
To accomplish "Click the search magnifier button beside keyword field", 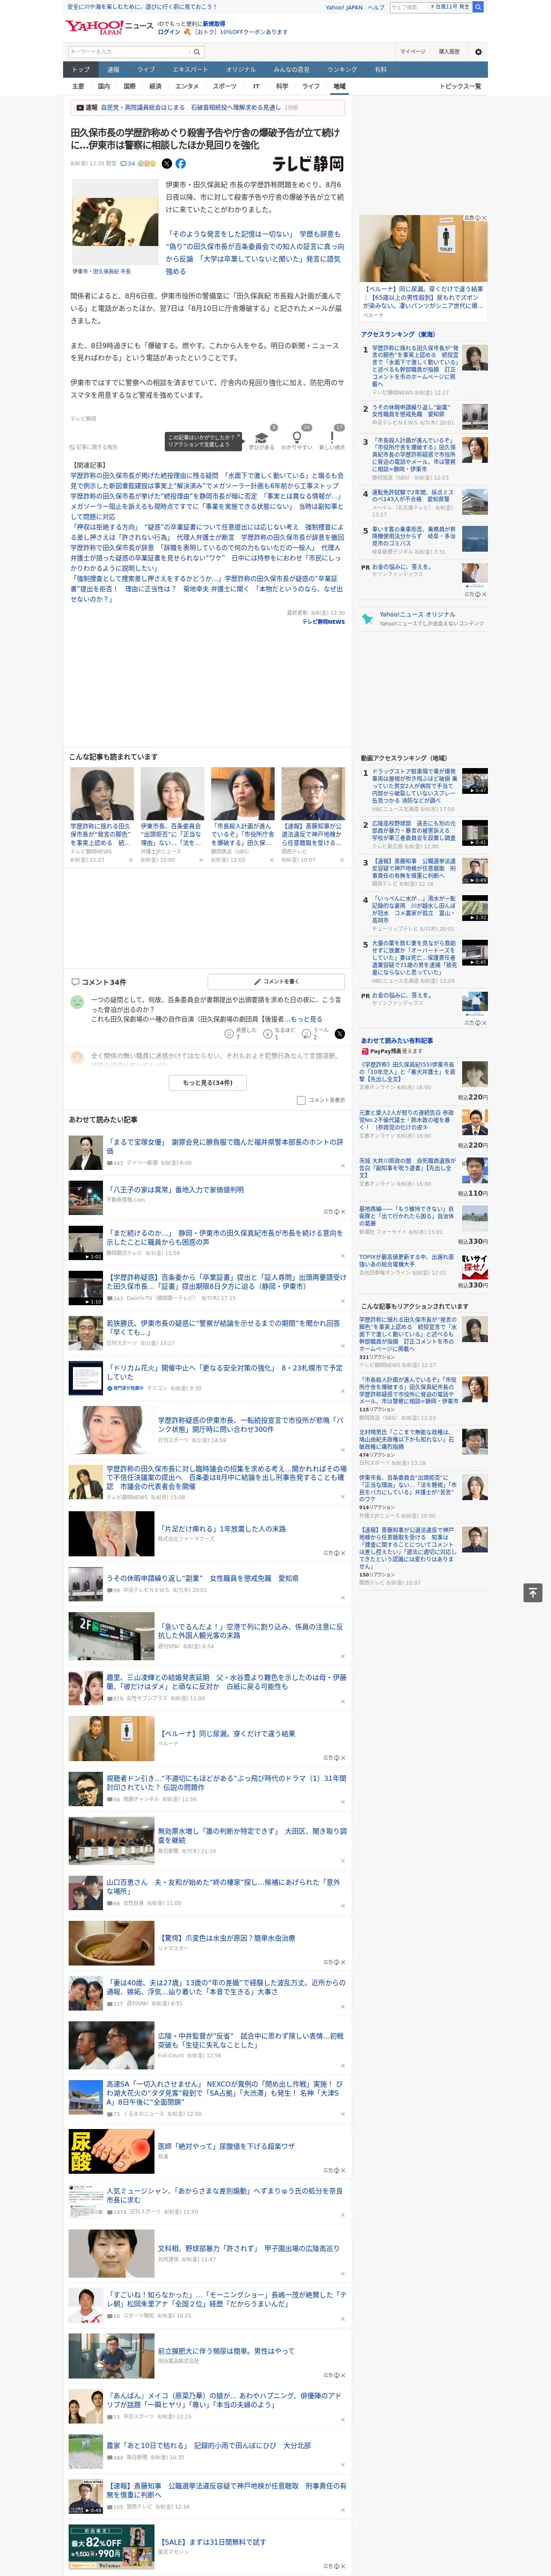I will point(197,52).
